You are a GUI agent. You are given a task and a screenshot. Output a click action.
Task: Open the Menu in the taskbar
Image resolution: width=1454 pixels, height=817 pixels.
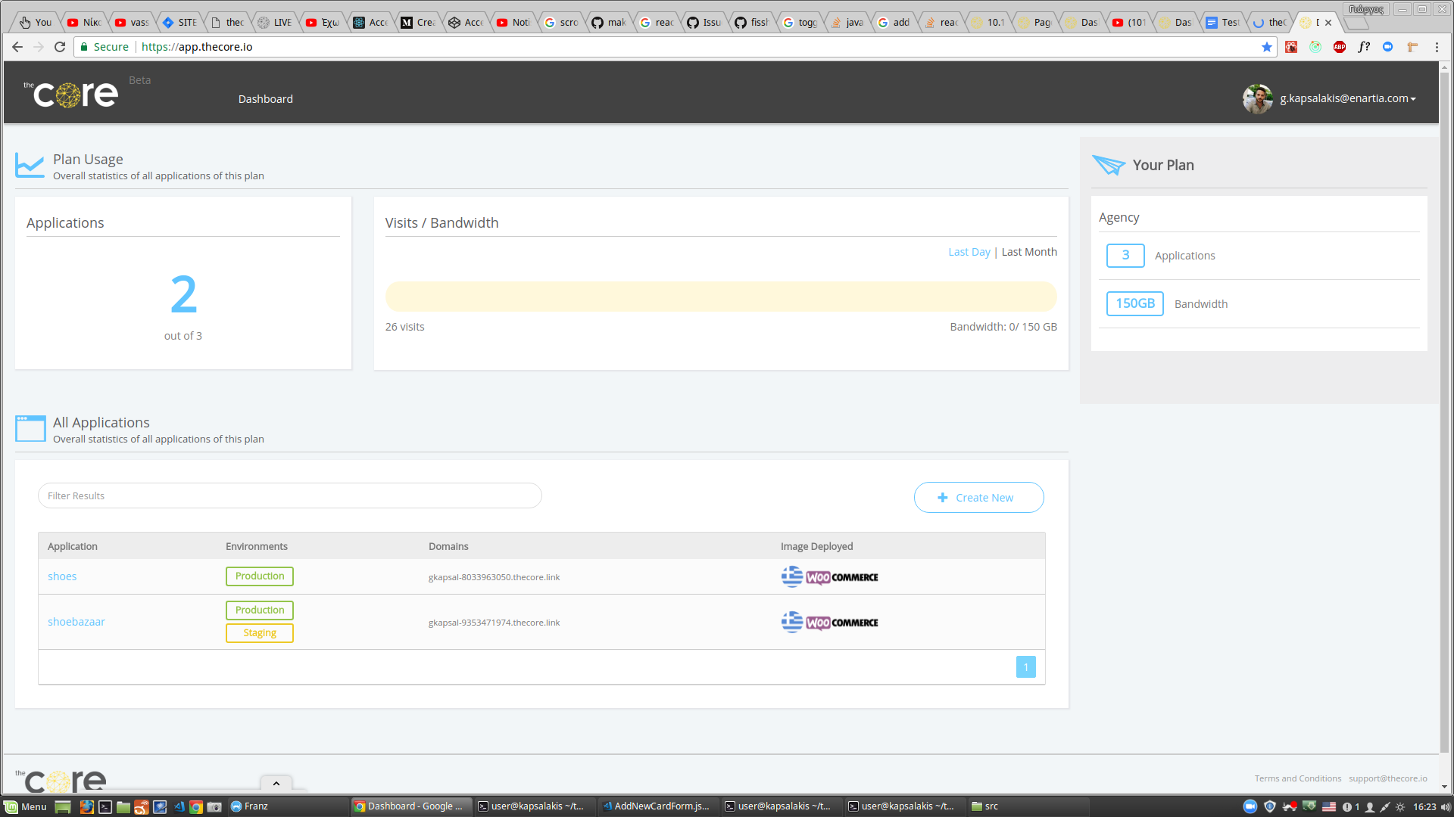(x=26, y=806)
